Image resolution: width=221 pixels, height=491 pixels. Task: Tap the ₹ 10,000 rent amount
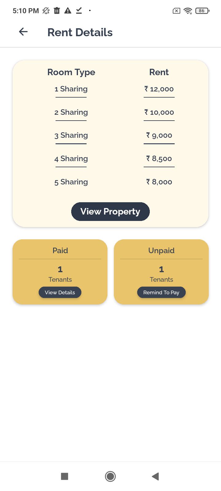pos(159,112)
